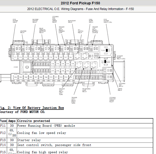Click fuse F17 in the diagram
156x154 pixels.
tap(45, 57)
